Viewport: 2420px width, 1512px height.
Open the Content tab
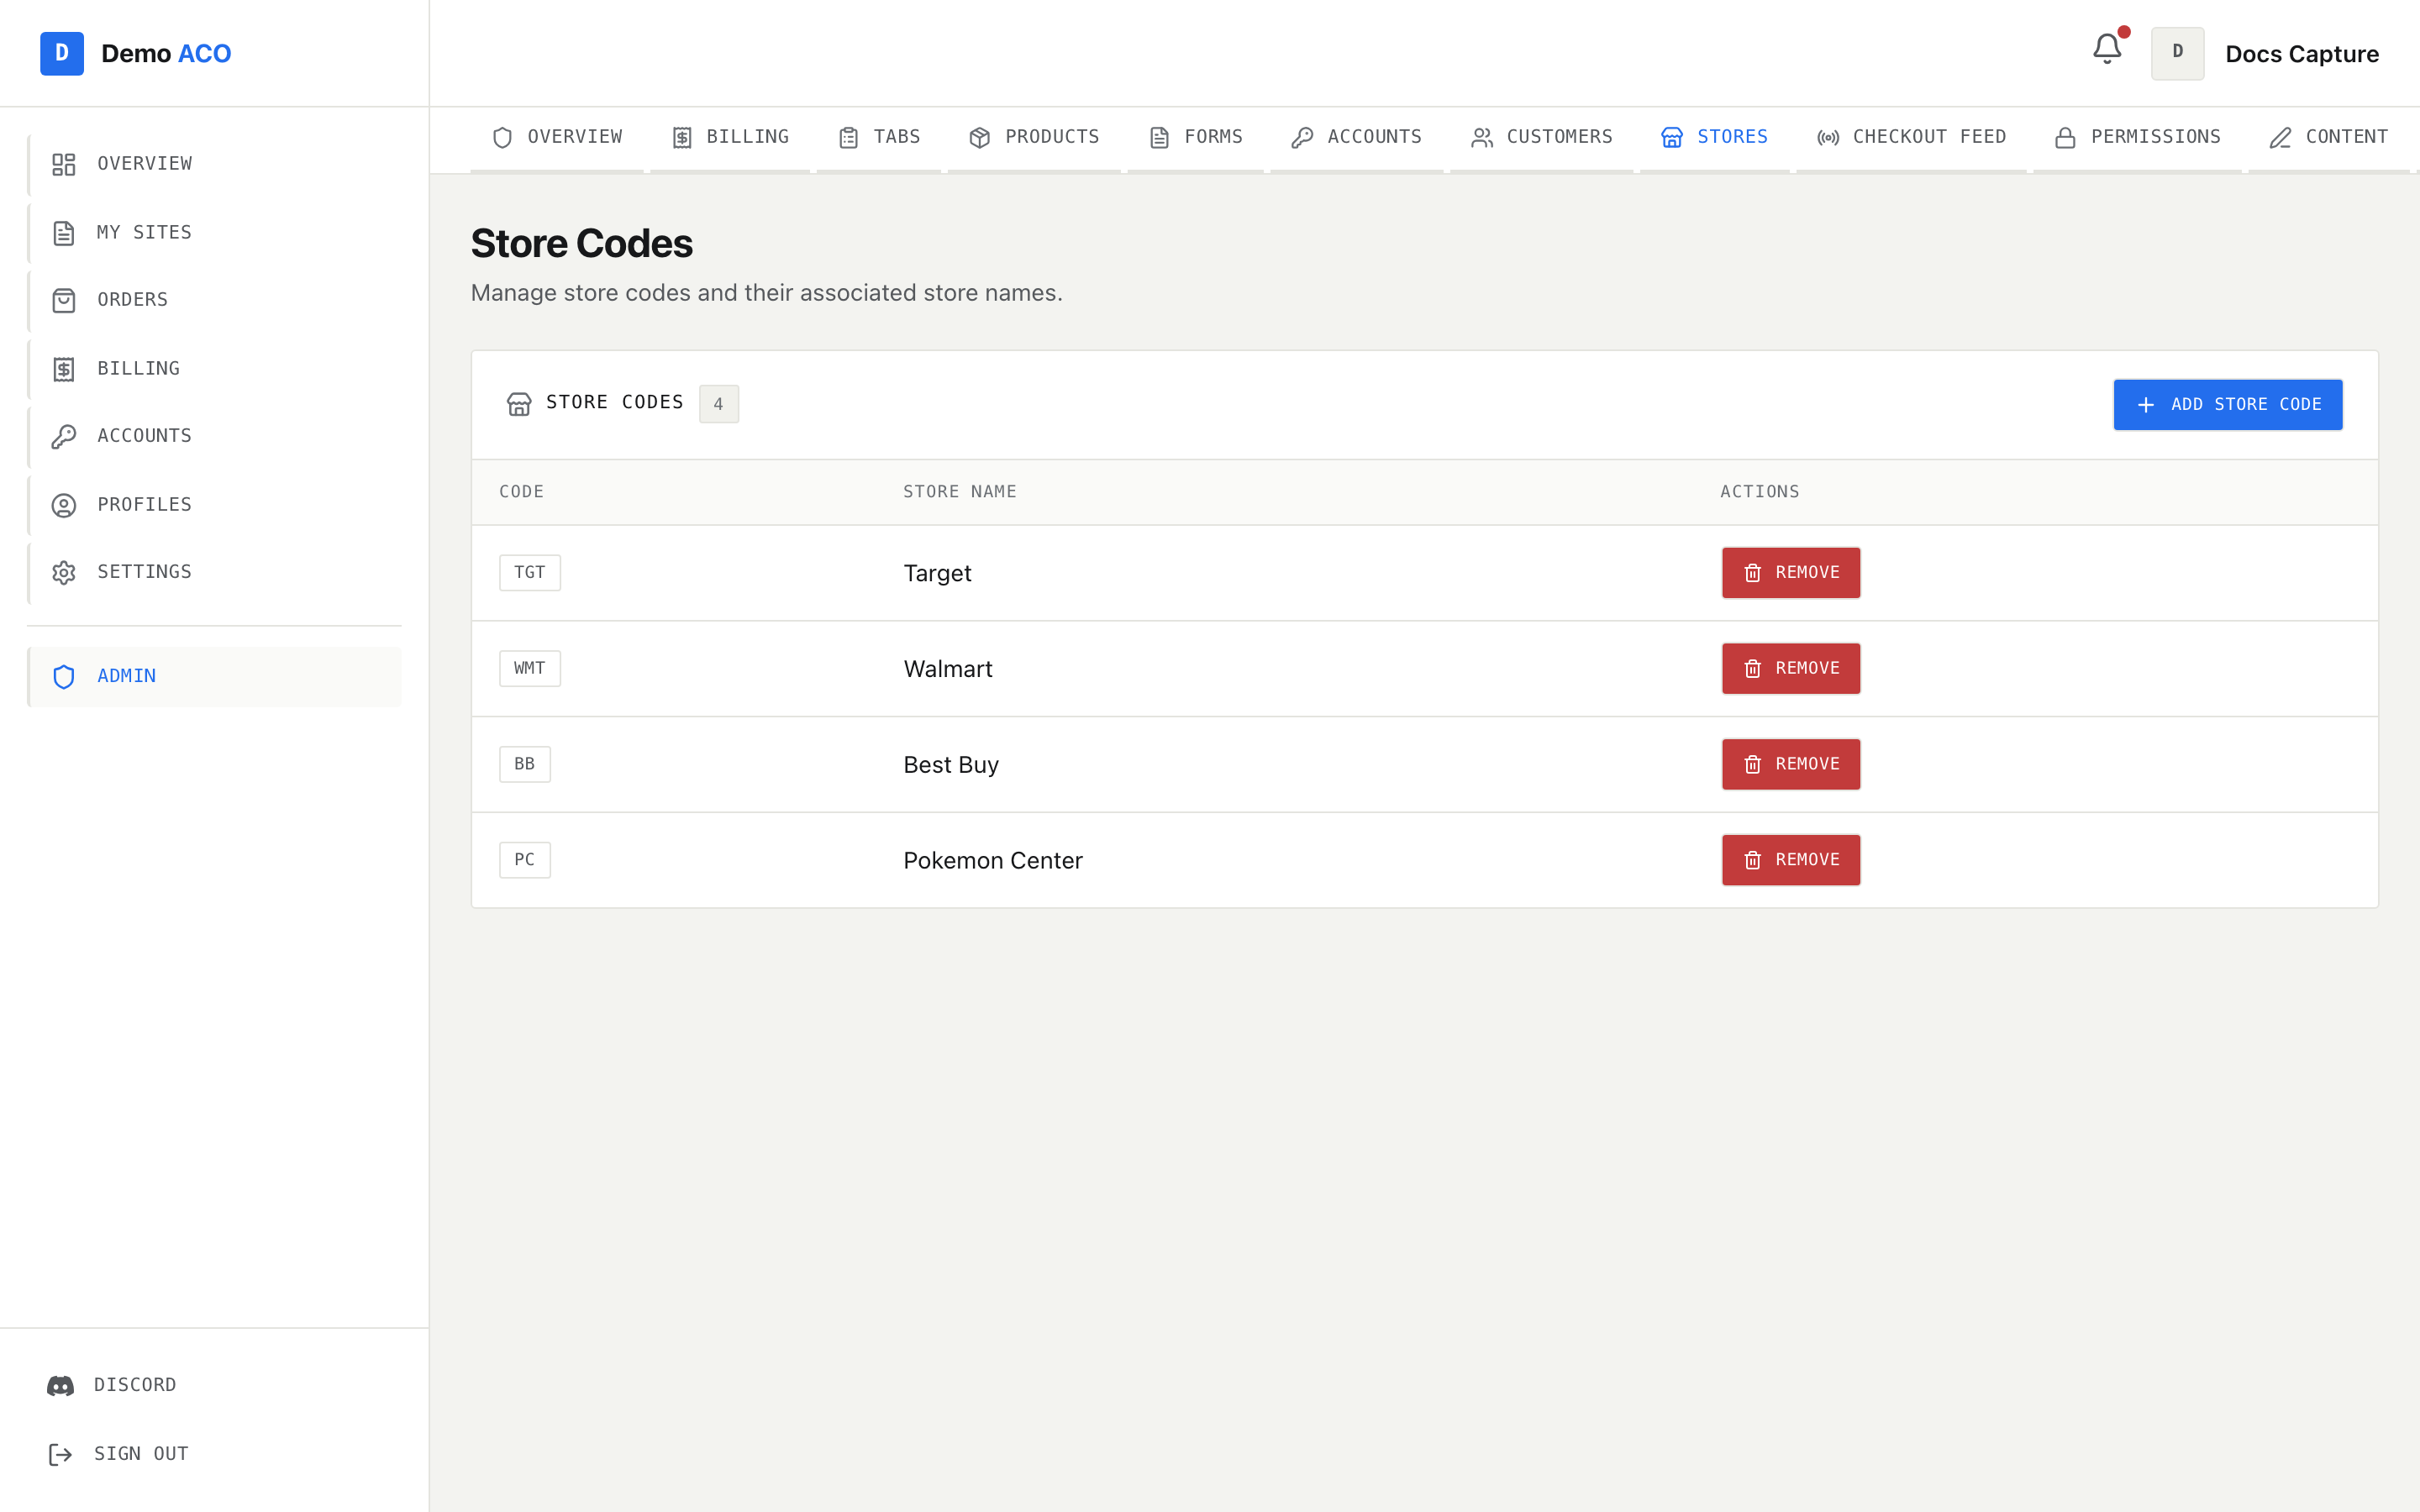tap(2329, 138)
